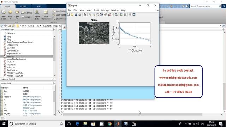Open the Tools menu in Figure 1
The image size is (226, 127).
coord(96,10)
